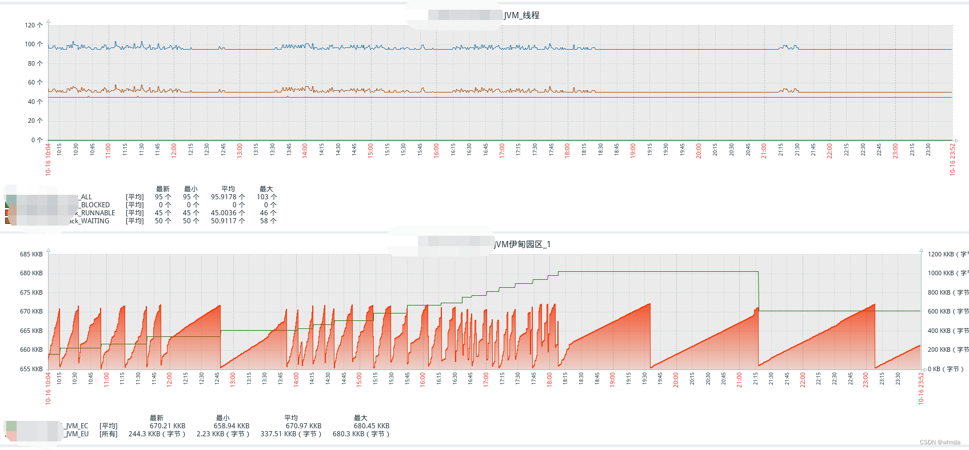969x450 pixels.
Task: Click 最新 header in thread legend
Action: 163,189
